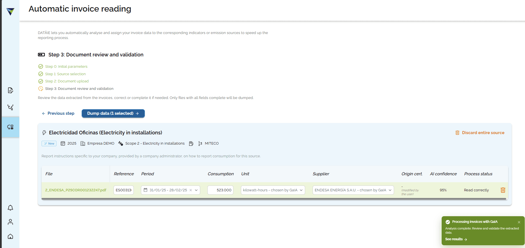Click the Empresa DEMO company label
Screen dimensions: 525x248
point(101,143)
